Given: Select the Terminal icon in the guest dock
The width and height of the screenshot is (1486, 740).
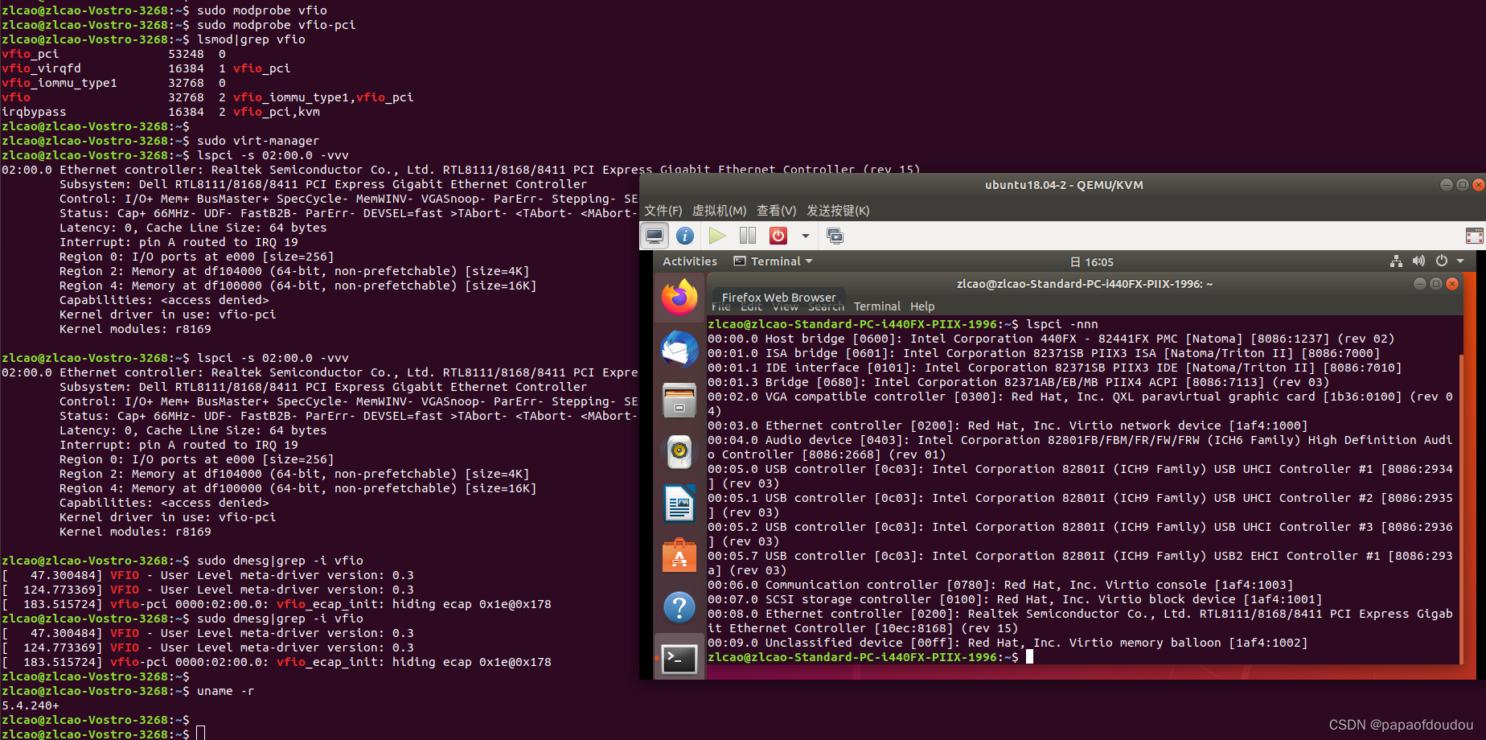Looking at the screenshot, I should (679, 659).
